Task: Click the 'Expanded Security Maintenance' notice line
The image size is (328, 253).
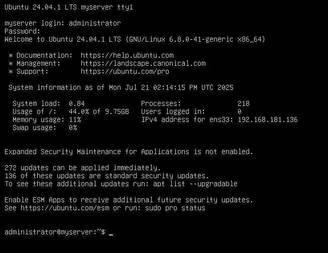Action: (129, 152)
